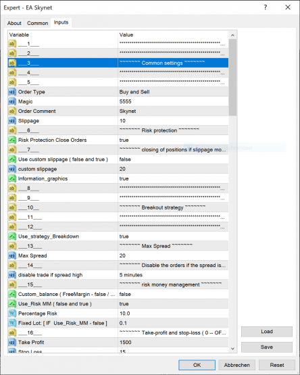Click the integer icon next to Slippage
300x375 pixels.
coord(12,121)
